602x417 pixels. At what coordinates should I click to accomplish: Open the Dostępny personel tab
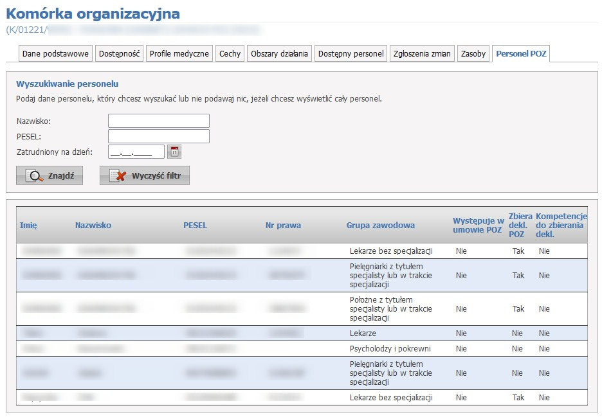pyautogui.click(x=351, y=54)
